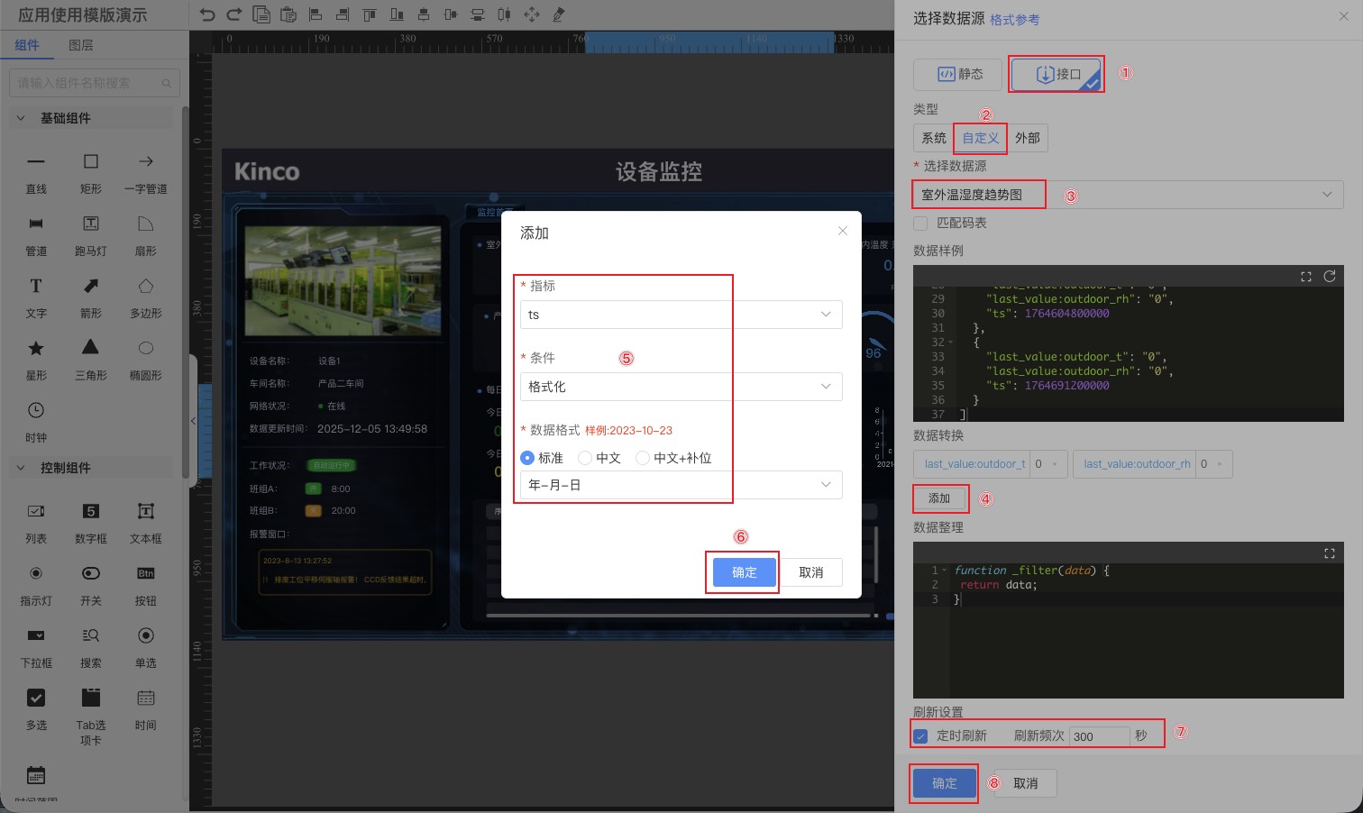
Task: Select the 跑马灯 marquee component
Action: click(x=90, y=235)
